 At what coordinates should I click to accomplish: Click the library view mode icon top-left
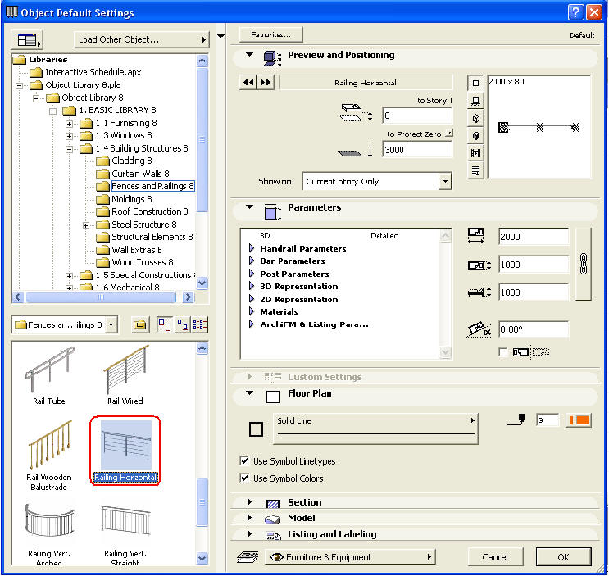coord(29,39)
